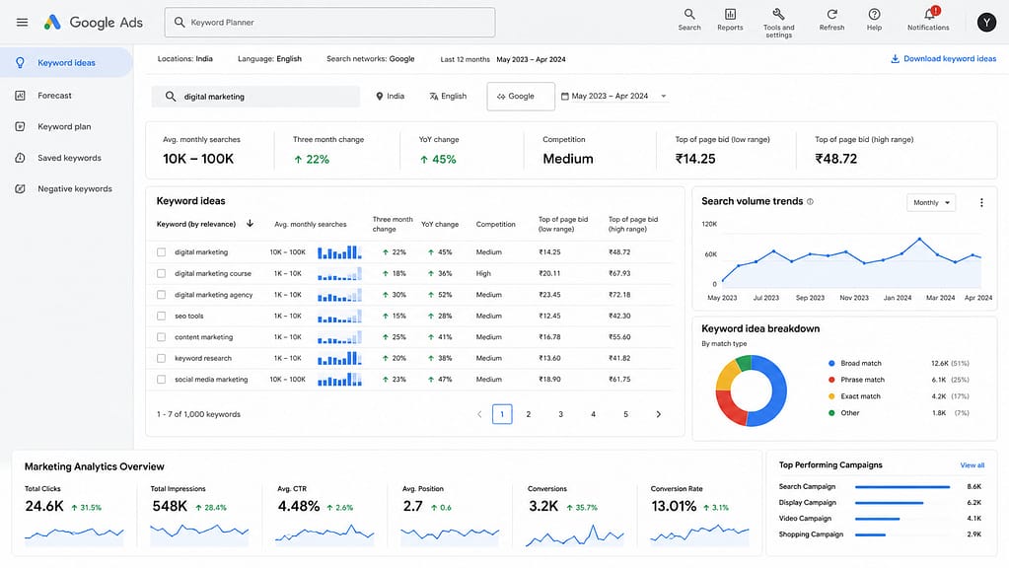This screenshot has height=568, width=1009.
Task: Go to keyword page 4
Action: [594, 414]
